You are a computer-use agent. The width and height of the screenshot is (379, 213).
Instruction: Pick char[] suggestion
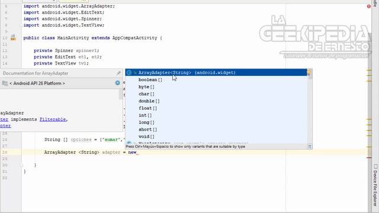(216, 94)
